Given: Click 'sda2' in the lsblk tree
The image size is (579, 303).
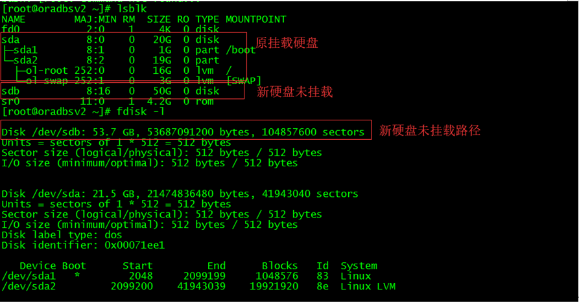Looking at the screenshot, I should point(25,60).
